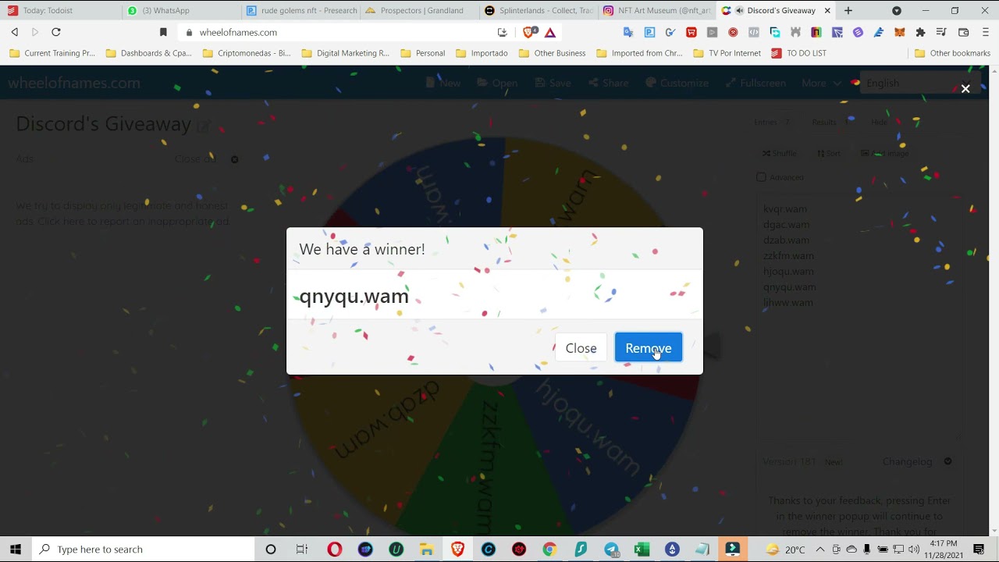Screen dimensions: 999x562
Task: Switch to the rude golems nft tab
Action: click(x=300, y=11)
